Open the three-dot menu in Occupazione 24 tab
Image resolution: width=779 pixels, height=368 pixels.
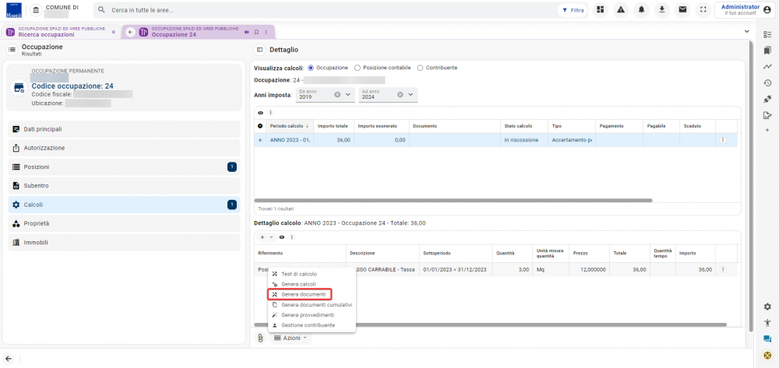point(266,32)
